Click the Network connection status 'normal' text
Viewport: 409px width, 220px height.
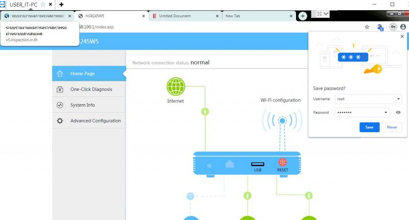coord(200,62)
